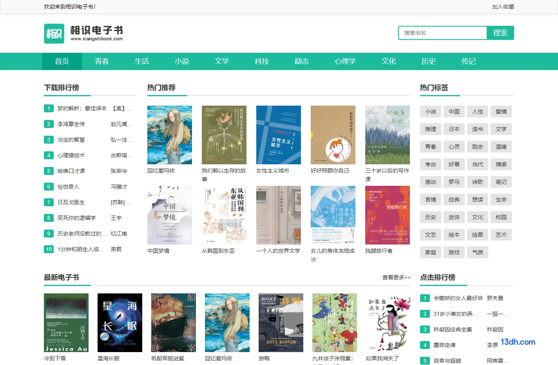Screen dimensions: 558x365
Task: Open 三十岁以后的写作课 book cover
Action: (x=388, y=135)
